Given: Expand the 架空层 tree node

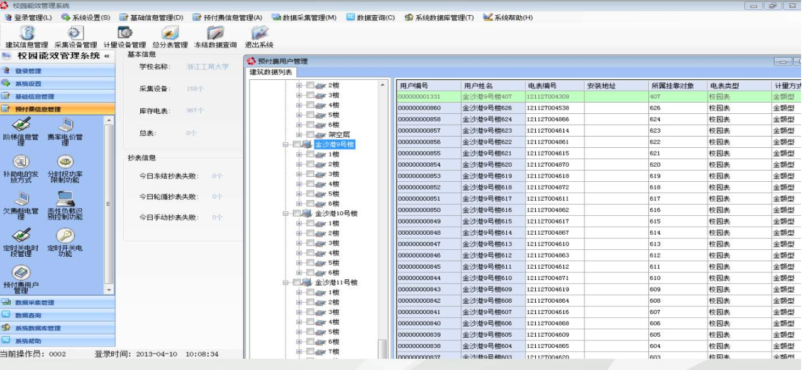Looking at the screenshot, I should (x=299, y=135).
